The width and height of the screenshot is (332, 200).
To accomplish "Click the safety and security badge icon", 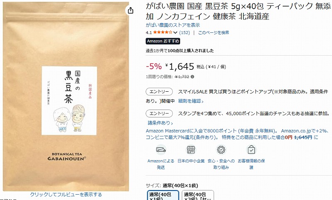I will click(x=221, y=150).
